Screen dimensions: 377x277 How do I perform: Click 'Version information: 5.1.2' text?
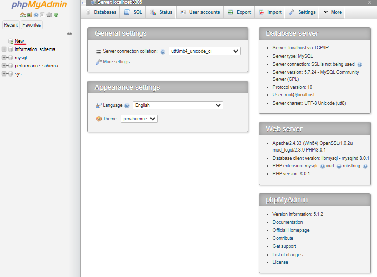298,214
